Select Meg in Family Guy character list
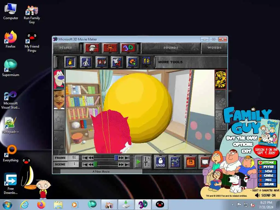Screen dimensions: 280x210 (x=267, y=180)
